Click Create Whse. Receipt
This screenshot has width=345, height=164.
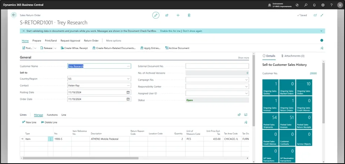coord(74,48)
